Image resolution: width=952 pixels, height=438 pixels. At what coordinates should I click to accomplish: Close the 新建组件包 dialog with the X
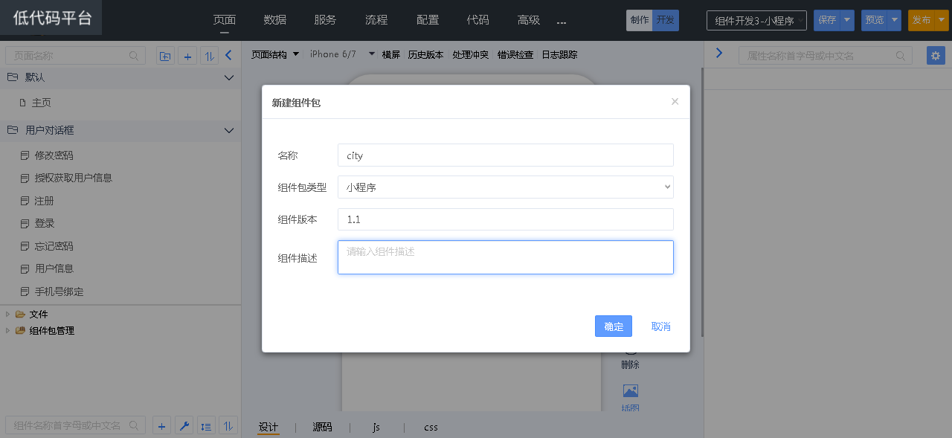point(675,102)
